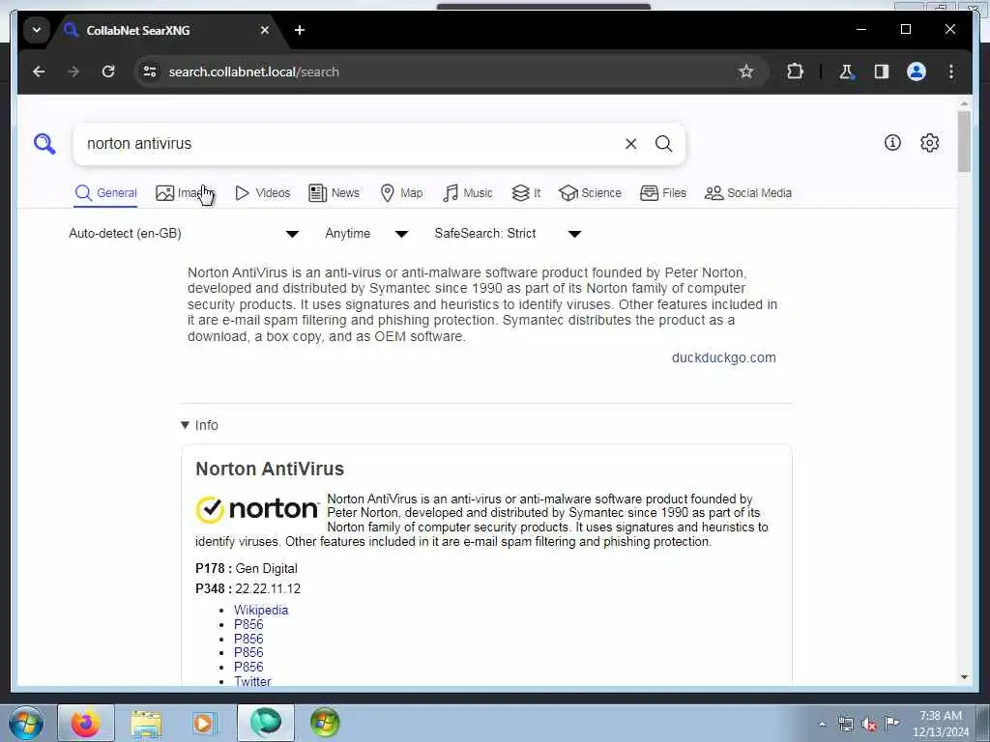This screenshot has width=990, height=742.
Task: Click the Norton AntiVirus infobox heading
Action: point(270,469)
